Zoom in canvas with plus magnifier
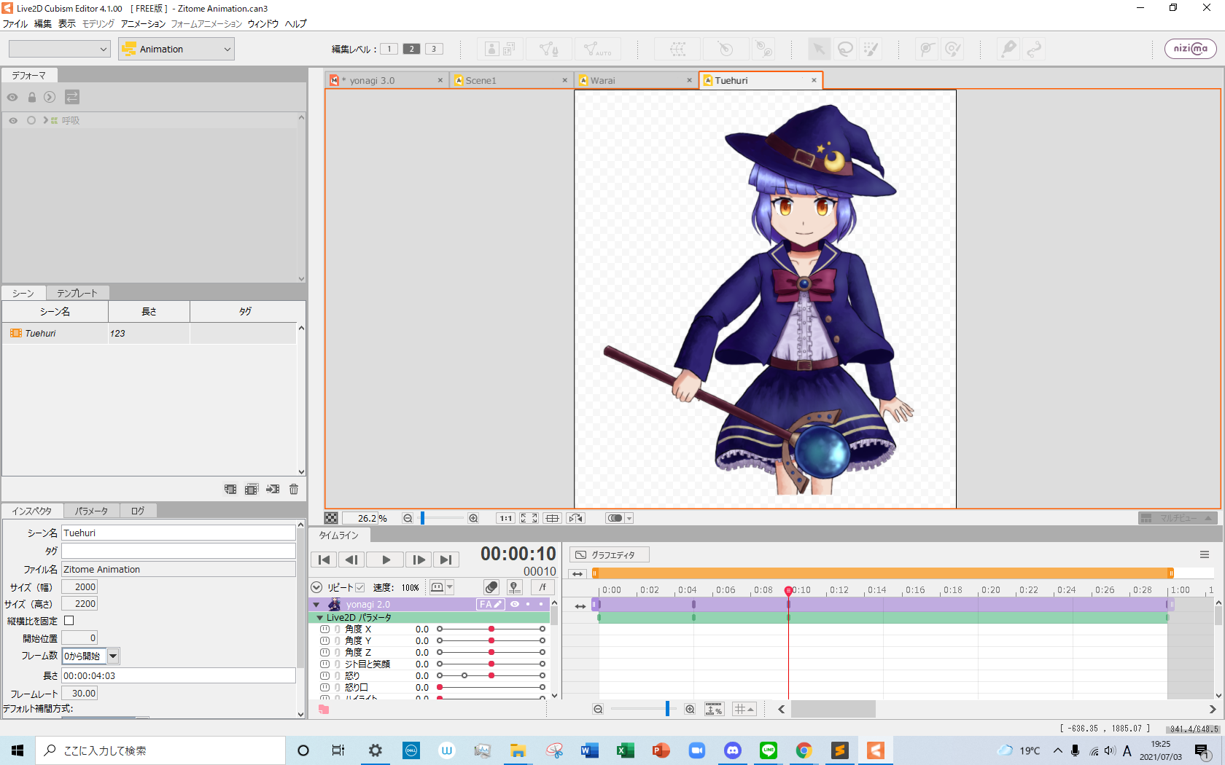 coord(473,518)
